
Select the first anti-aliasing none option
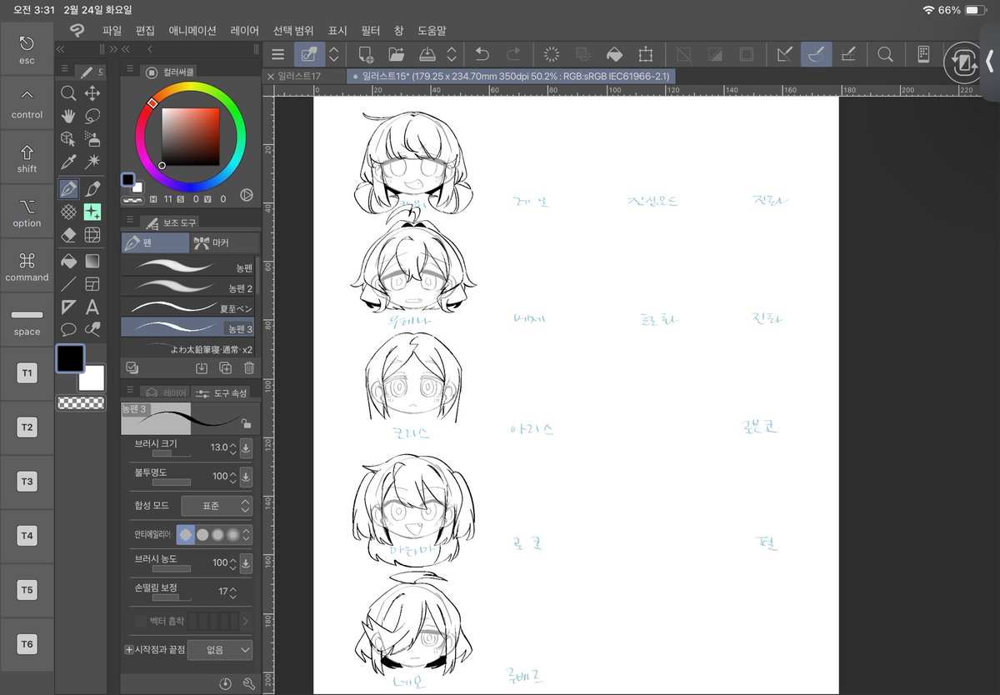pyautogui.click(x=185, y=534)
